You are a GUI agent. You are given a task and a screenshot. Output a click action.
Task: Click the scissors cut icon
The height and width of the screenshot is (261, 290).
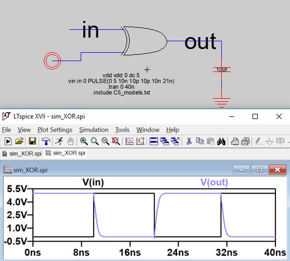click(x=189, y=141)
